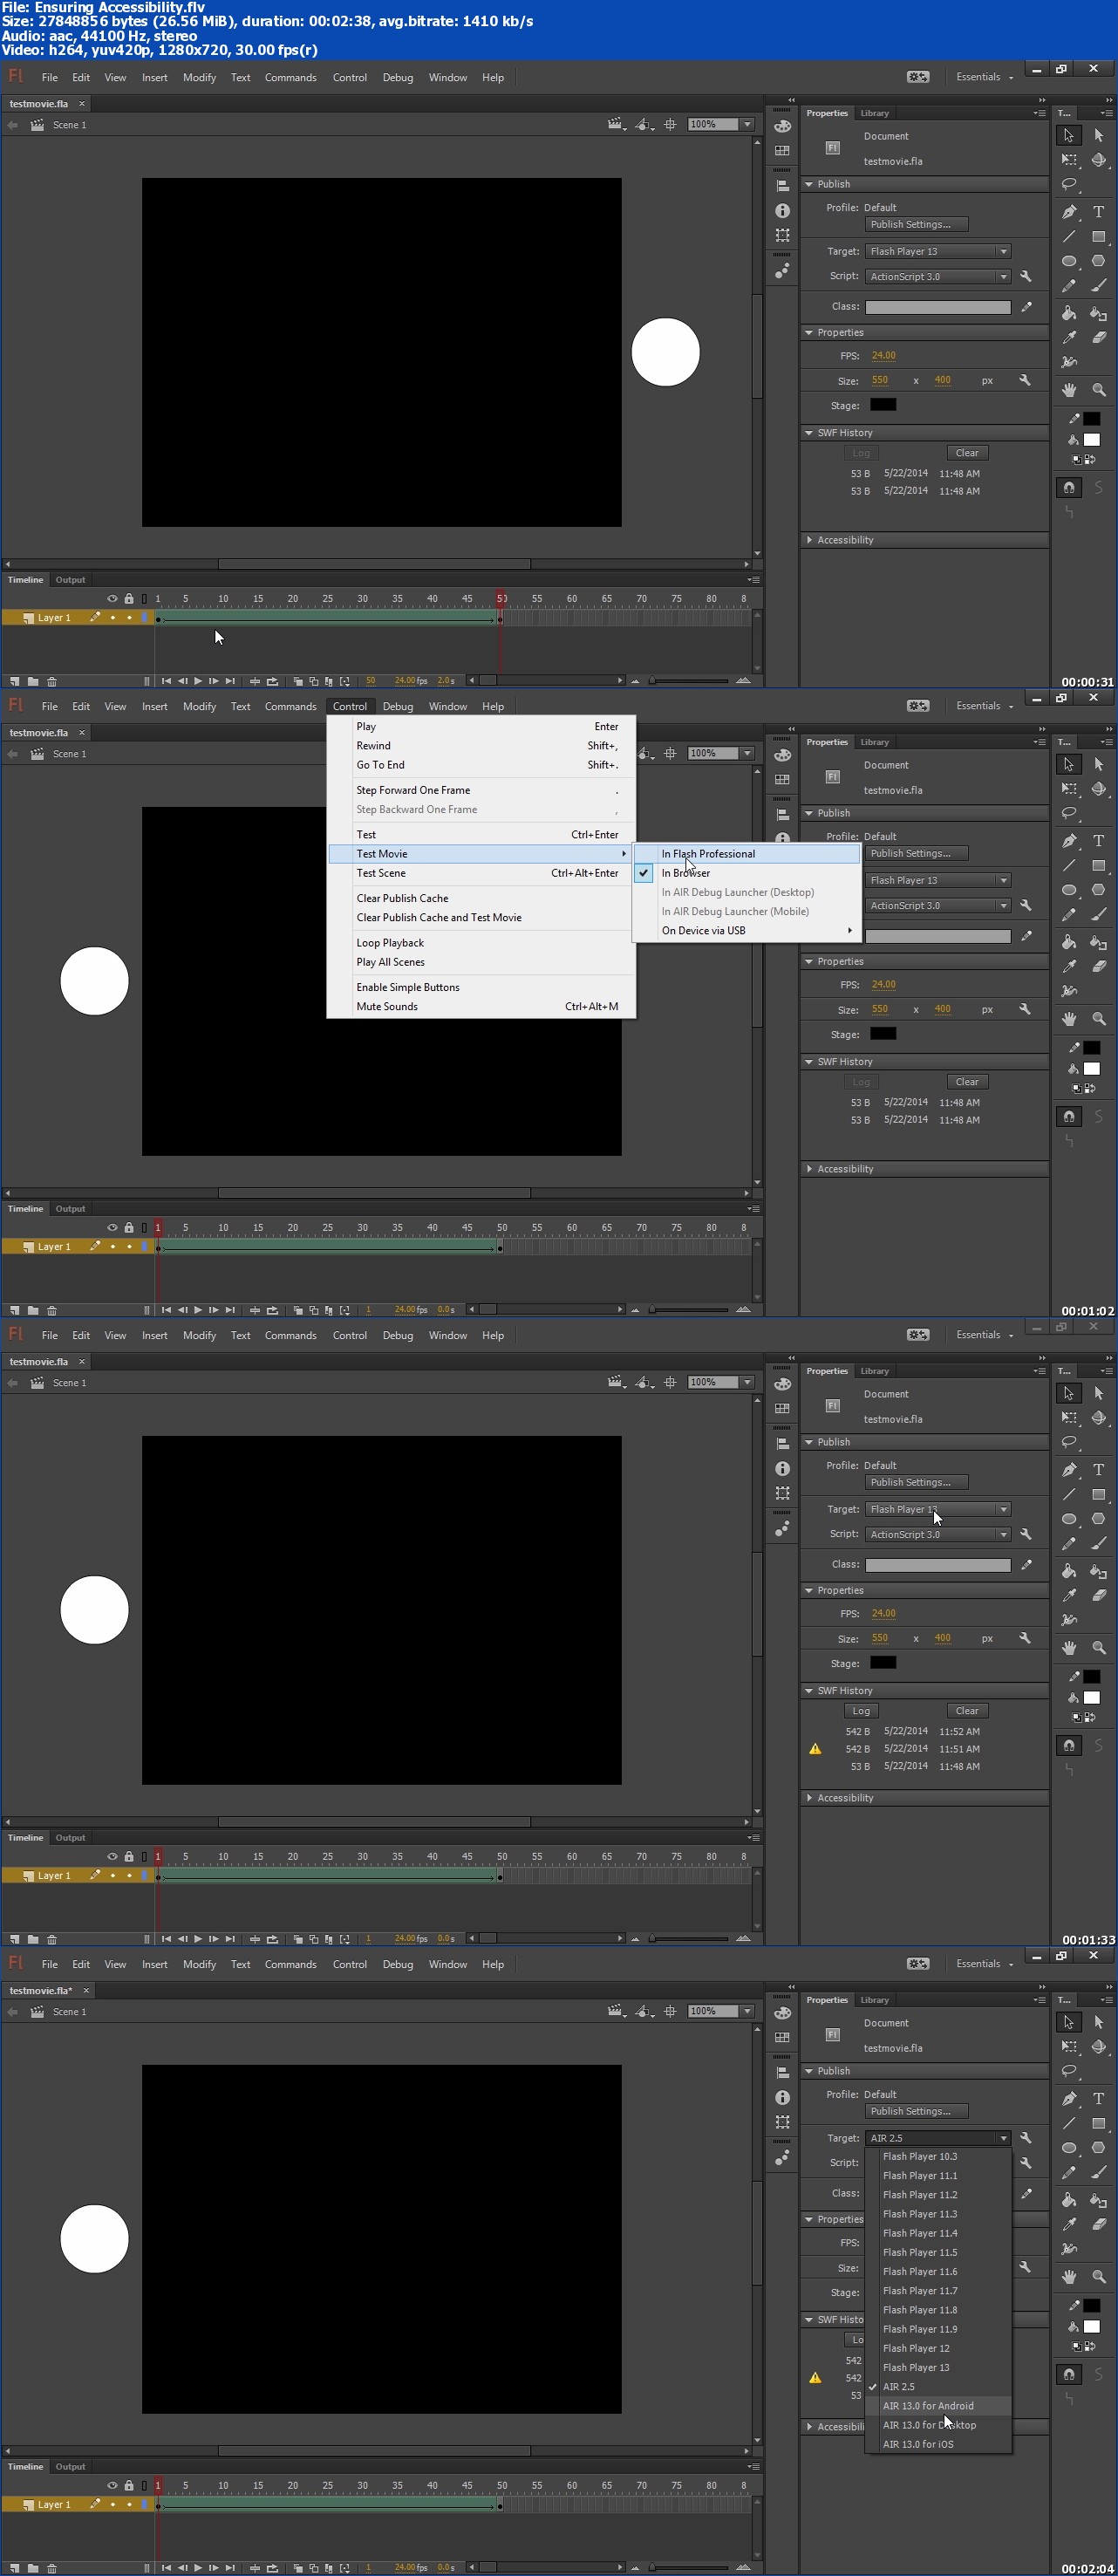Open Stage color swatch in the 00:00:31 frame

[x=883, y=405]
